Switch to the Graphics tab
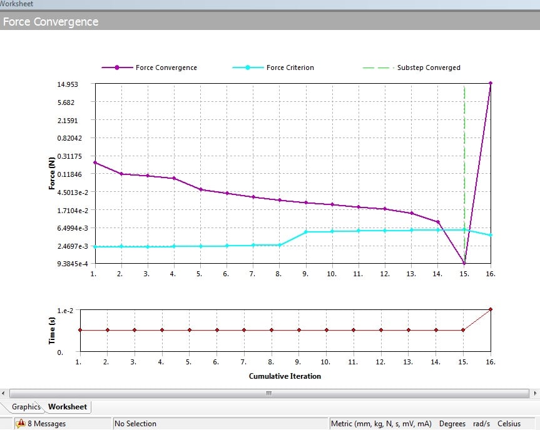The height and width of the screenshot is (430, 540). click(x=26, y=407)
